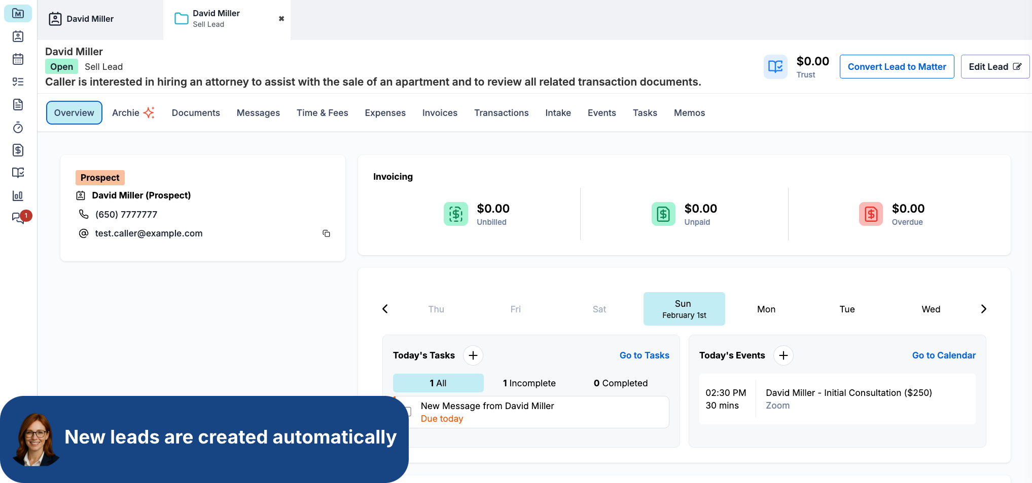The width and height of the screenshot is (1032, 483).
Task: Click Convert Lead to Matter button
Action: pos(896,67)
